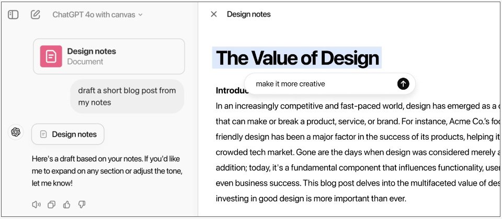Submit the make it more creative prompt
The width and height of the screenshot is (502, 219).
pos(403,84)
